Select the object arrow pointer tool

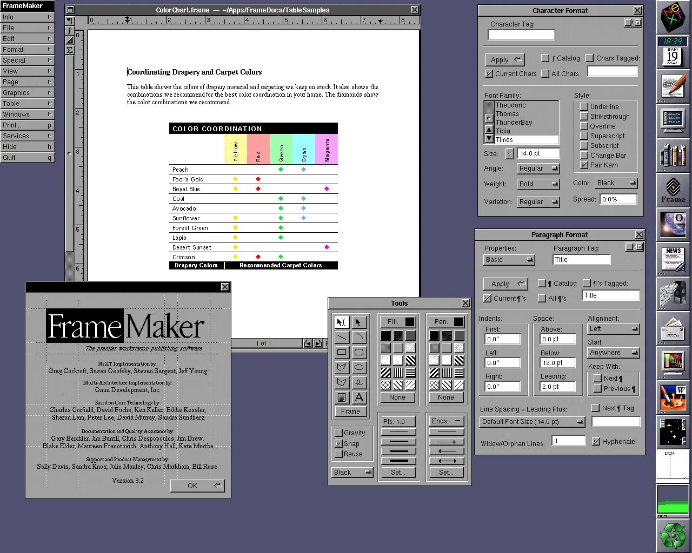[358, 322]
